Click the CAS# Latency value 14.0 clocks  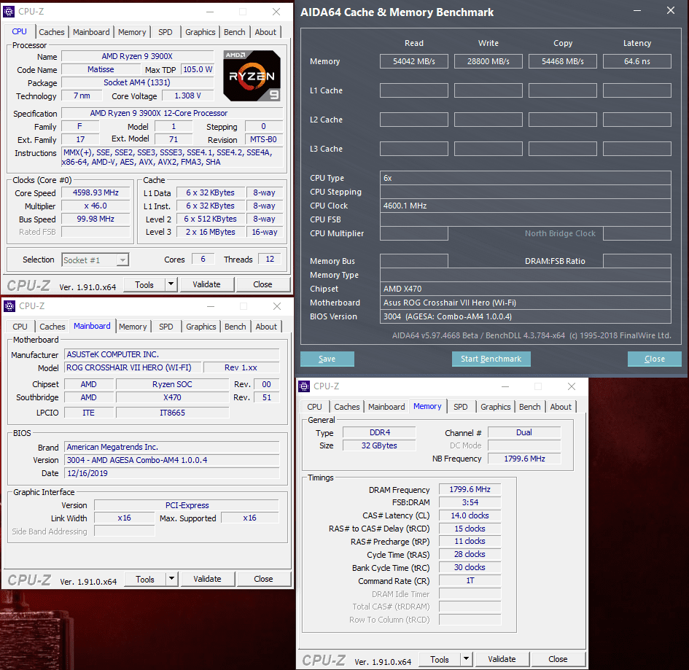coord(470,515)
